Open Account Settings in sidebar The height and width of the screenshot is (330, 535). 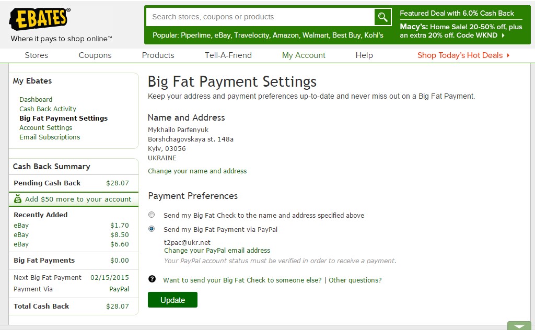46,128
